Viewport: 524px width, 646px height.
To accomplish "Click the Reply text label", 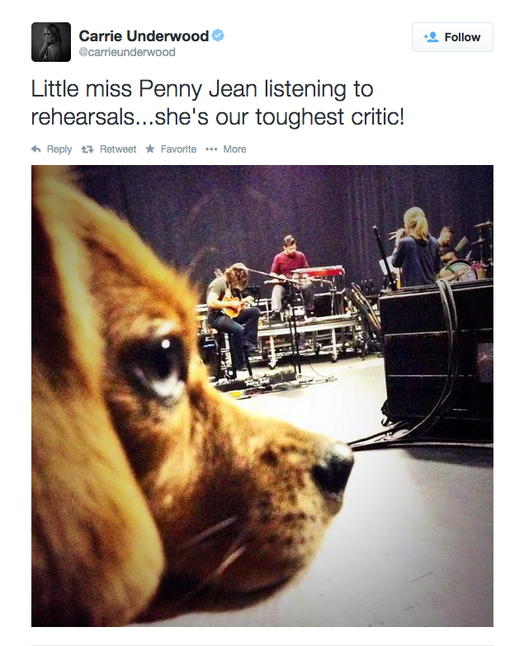I will 59,149.
